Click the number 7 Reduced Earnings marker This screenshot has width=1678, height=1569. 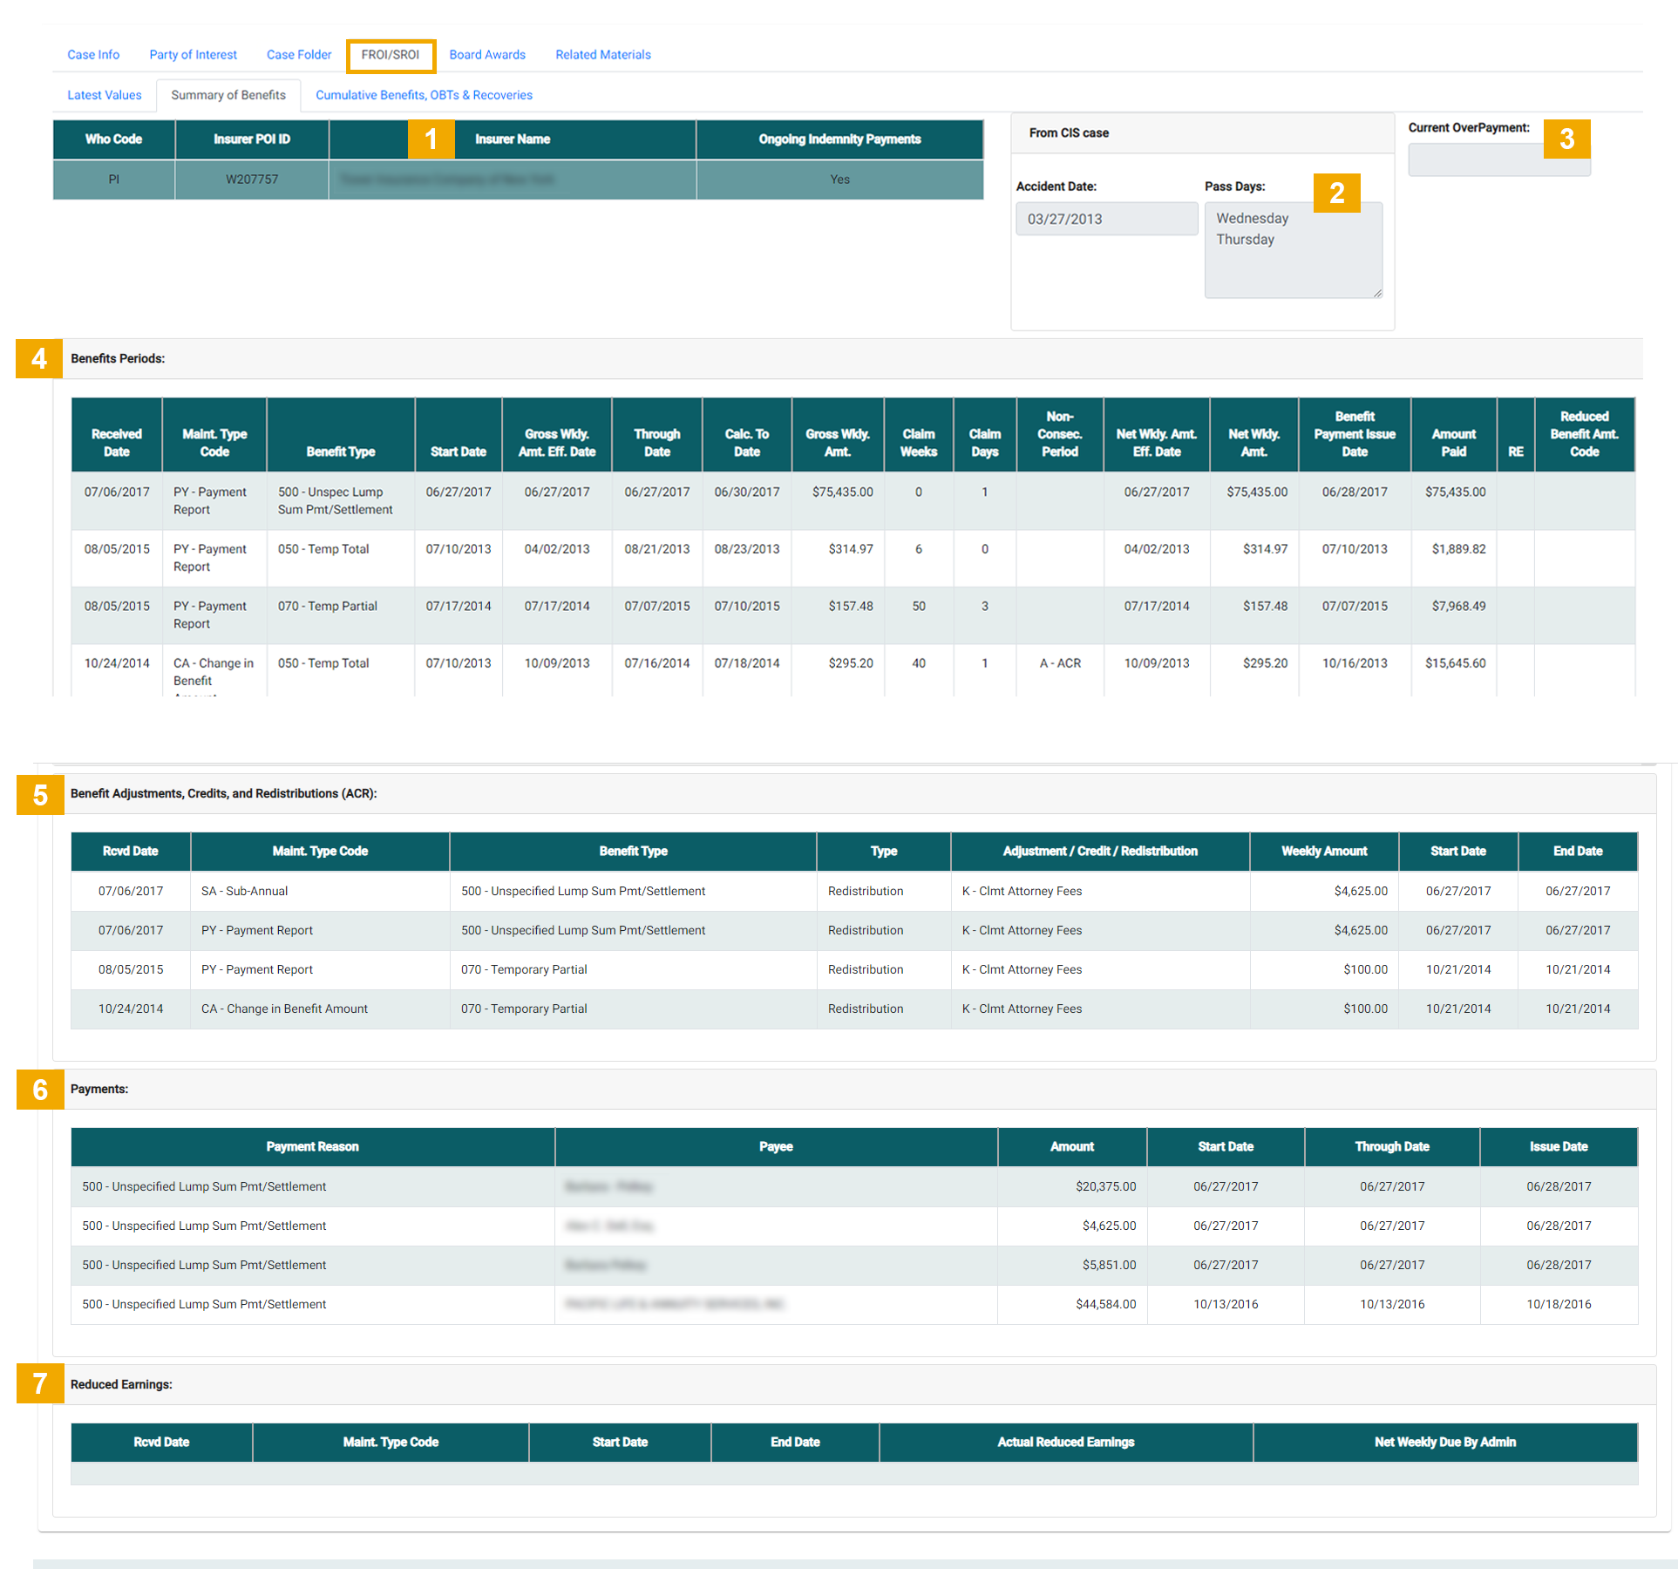pos(40,1383)
